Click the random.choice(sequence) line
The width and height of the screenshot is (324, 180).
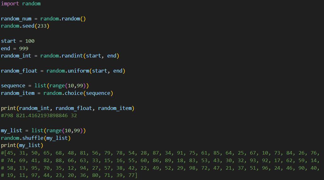(x=57, y=93)
